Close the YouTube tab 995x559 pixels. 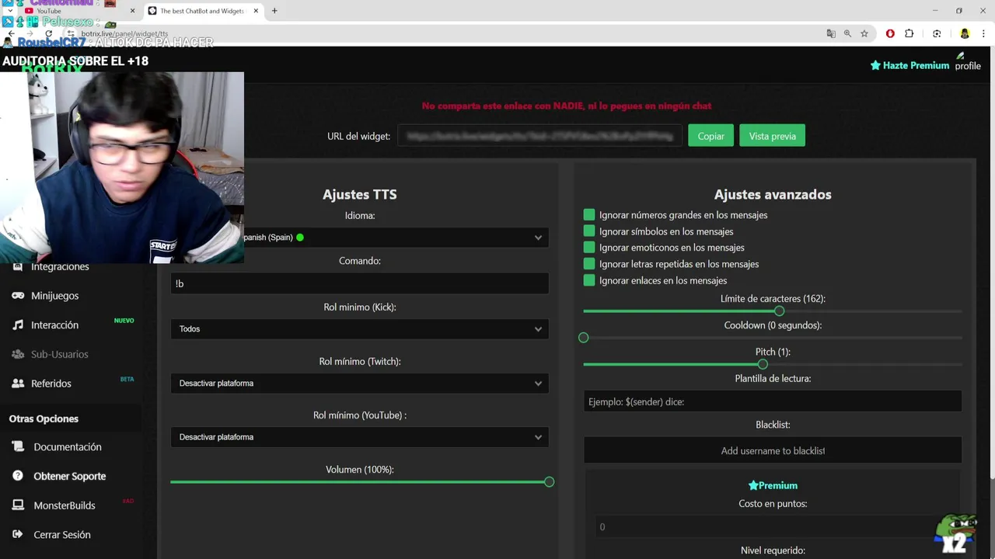(x=132, y=11)
